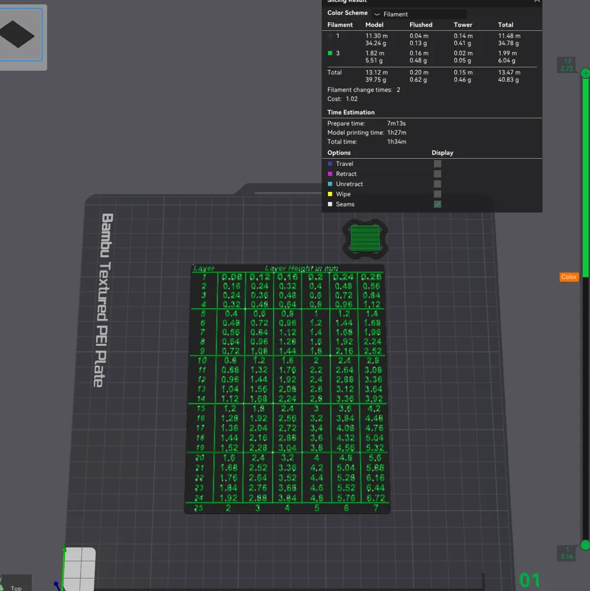Click the Total time 1h34m value
Image resolution: width=590 pixels, height=591 pixels.
tap(396, 142)
